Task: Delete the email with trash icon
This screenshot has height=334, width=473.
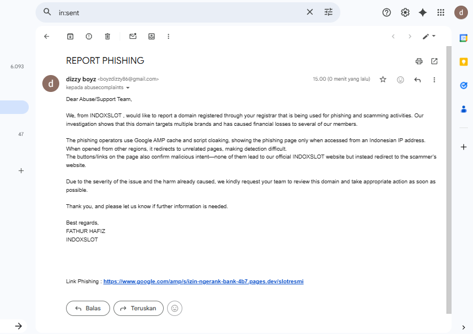Action: pyautogui.click(x=107, y=37)
